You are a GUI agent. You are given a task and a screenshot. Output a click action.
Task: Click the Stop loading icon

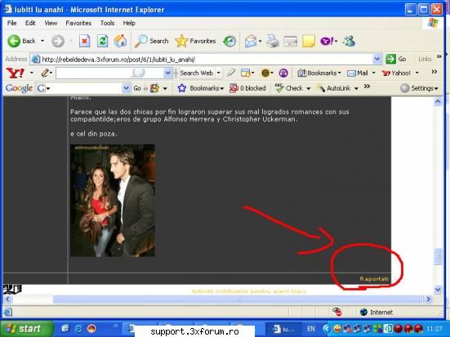tap(84, 41)
